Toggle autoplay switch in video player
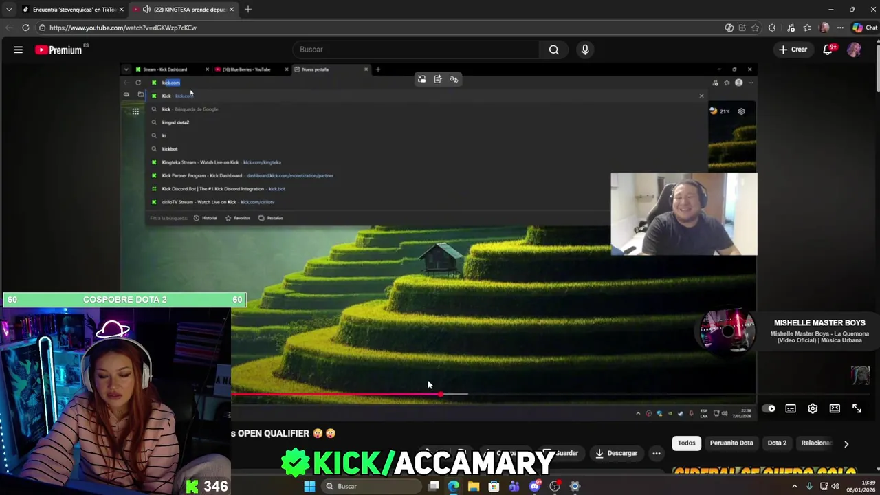Image resolution: width=880 pixels, height=495 pixels. (x=769, y=408)
